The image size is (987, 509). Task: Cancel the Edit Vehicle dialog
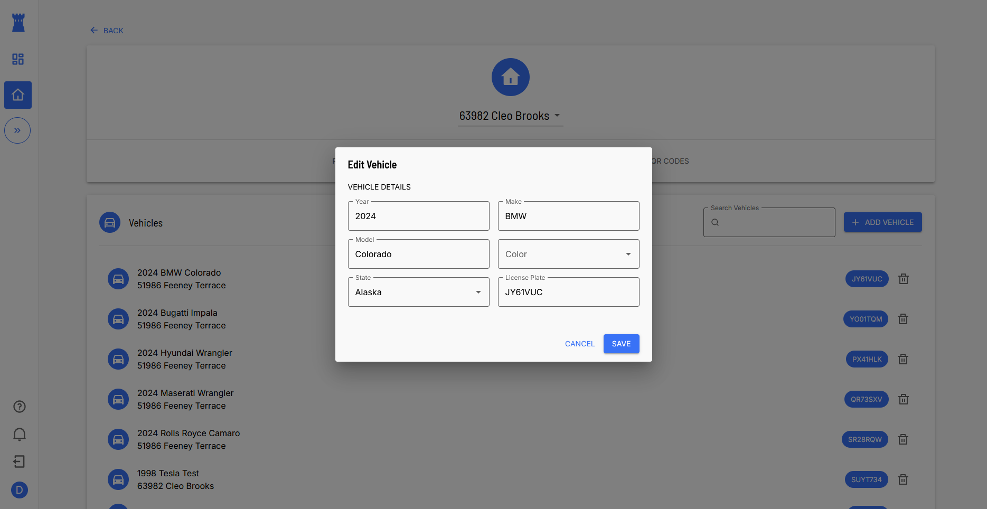[x=579, y=344]
